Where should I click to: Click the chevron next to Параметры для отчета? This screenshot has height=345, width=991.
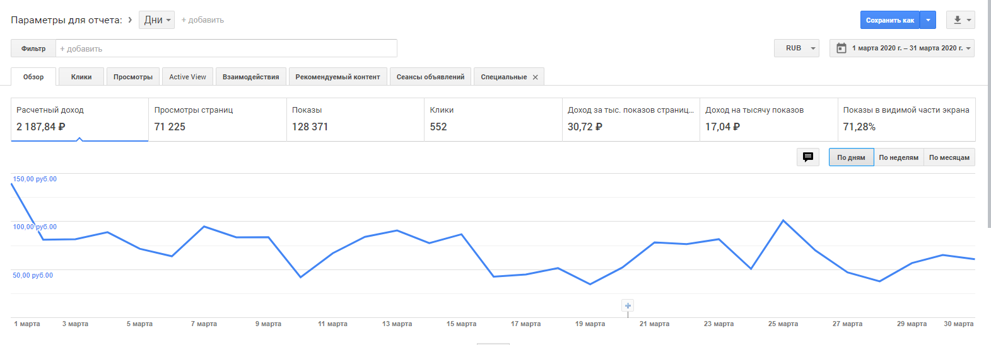click(x=130, y=20)
